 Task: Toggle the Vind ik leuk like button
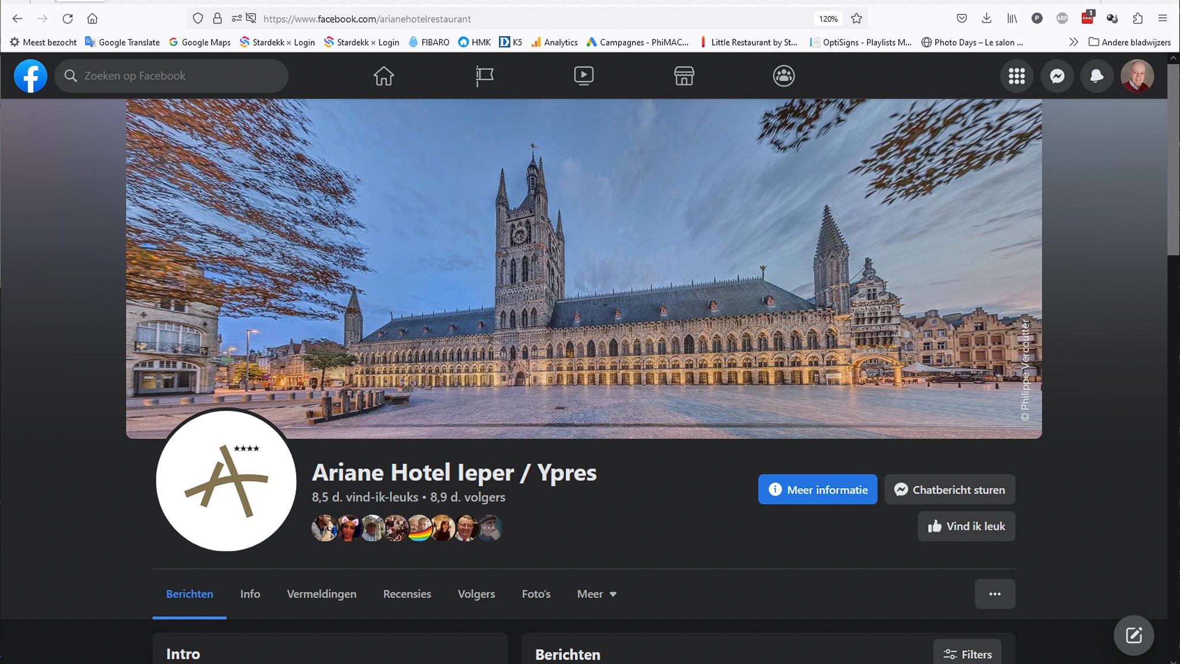tap(966, 526)
